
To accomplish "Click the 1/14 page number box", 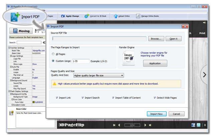I will point(132,125).
